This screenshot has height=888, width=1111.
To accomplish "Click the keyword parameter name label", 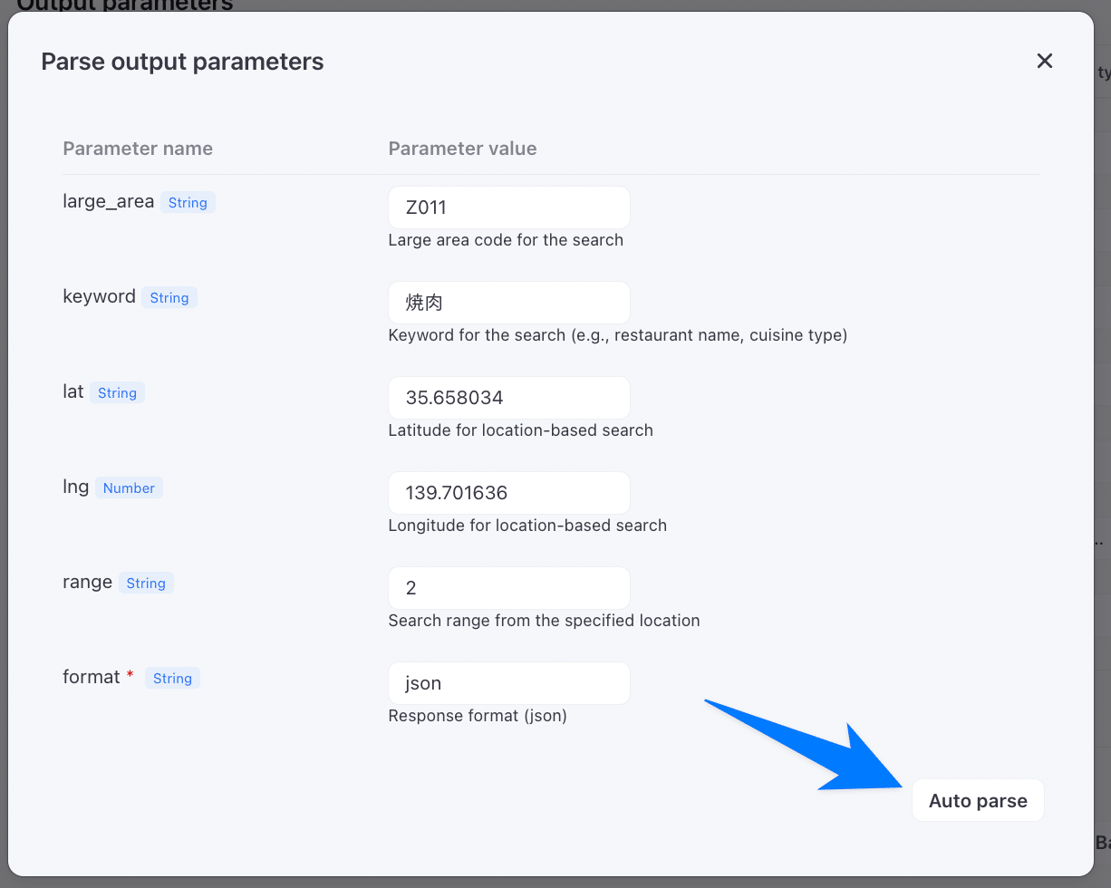I will pos(99,296).
